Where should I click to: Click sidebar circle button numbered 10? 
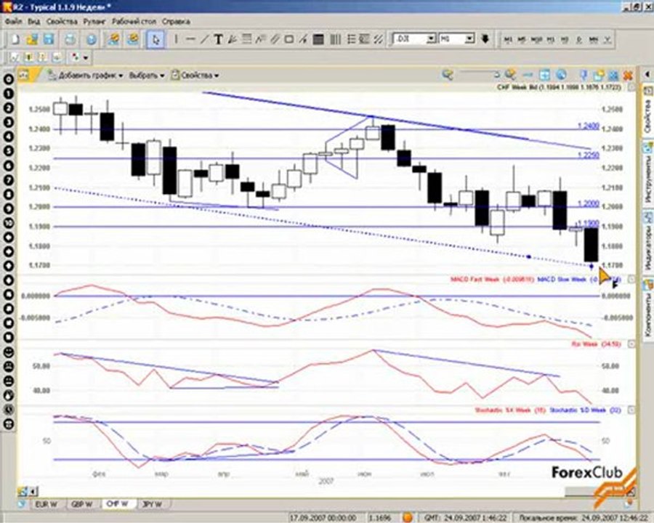coord(8,223)
